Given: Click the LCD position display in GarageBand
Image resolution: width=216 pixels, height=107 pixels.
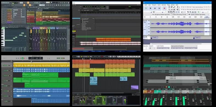Looking at the screenshot, I should click(x=36, y=58).
